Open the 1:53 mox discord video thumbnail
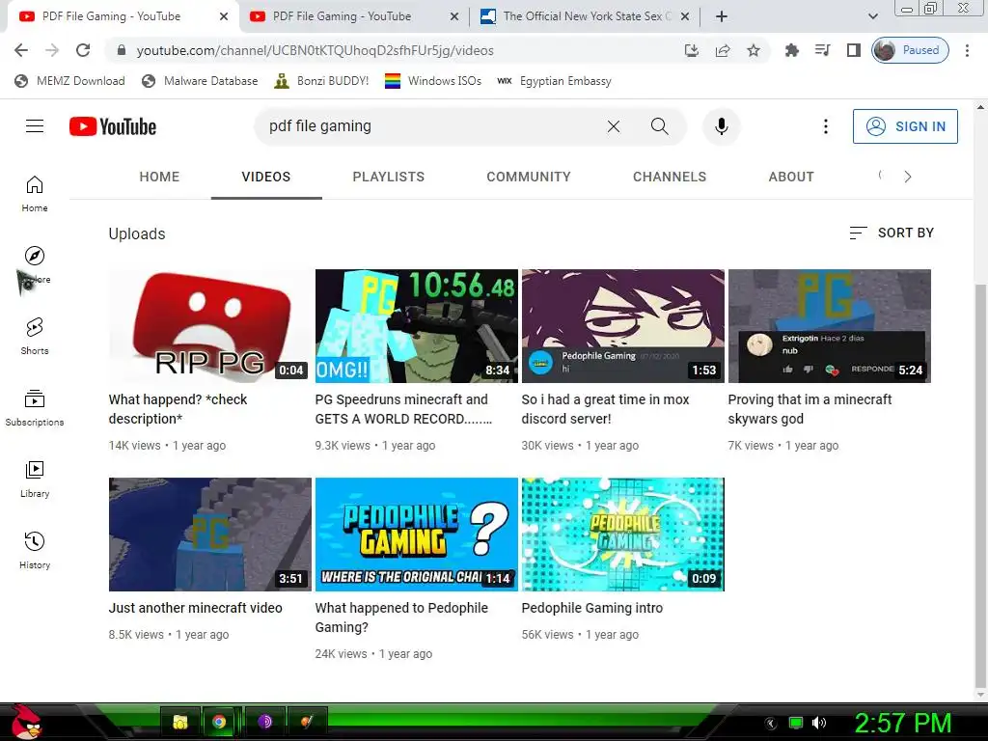The width and height of the screenshot is (988, 741). [x=623, y=326]
